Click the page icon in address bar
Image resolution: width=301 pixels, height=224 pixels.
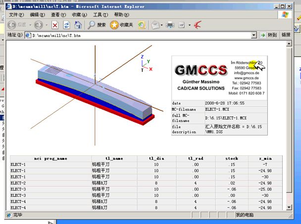(x=28, y=35)
